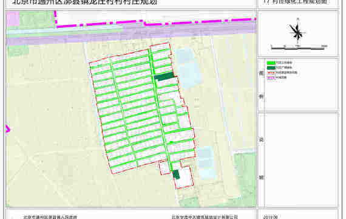Screen dimensions: 346x219
Task: Click the map title text at top
Action: point(84,2)
